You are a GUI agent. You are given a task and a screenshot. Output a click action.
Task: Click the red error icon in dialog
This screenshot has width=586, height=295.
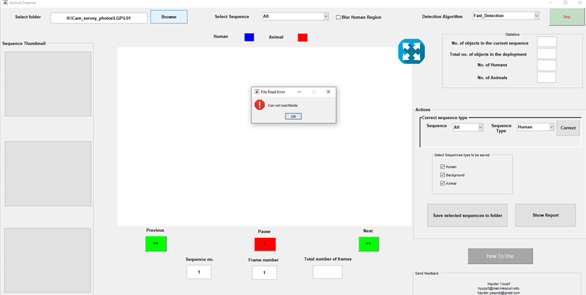coord(259,105)
